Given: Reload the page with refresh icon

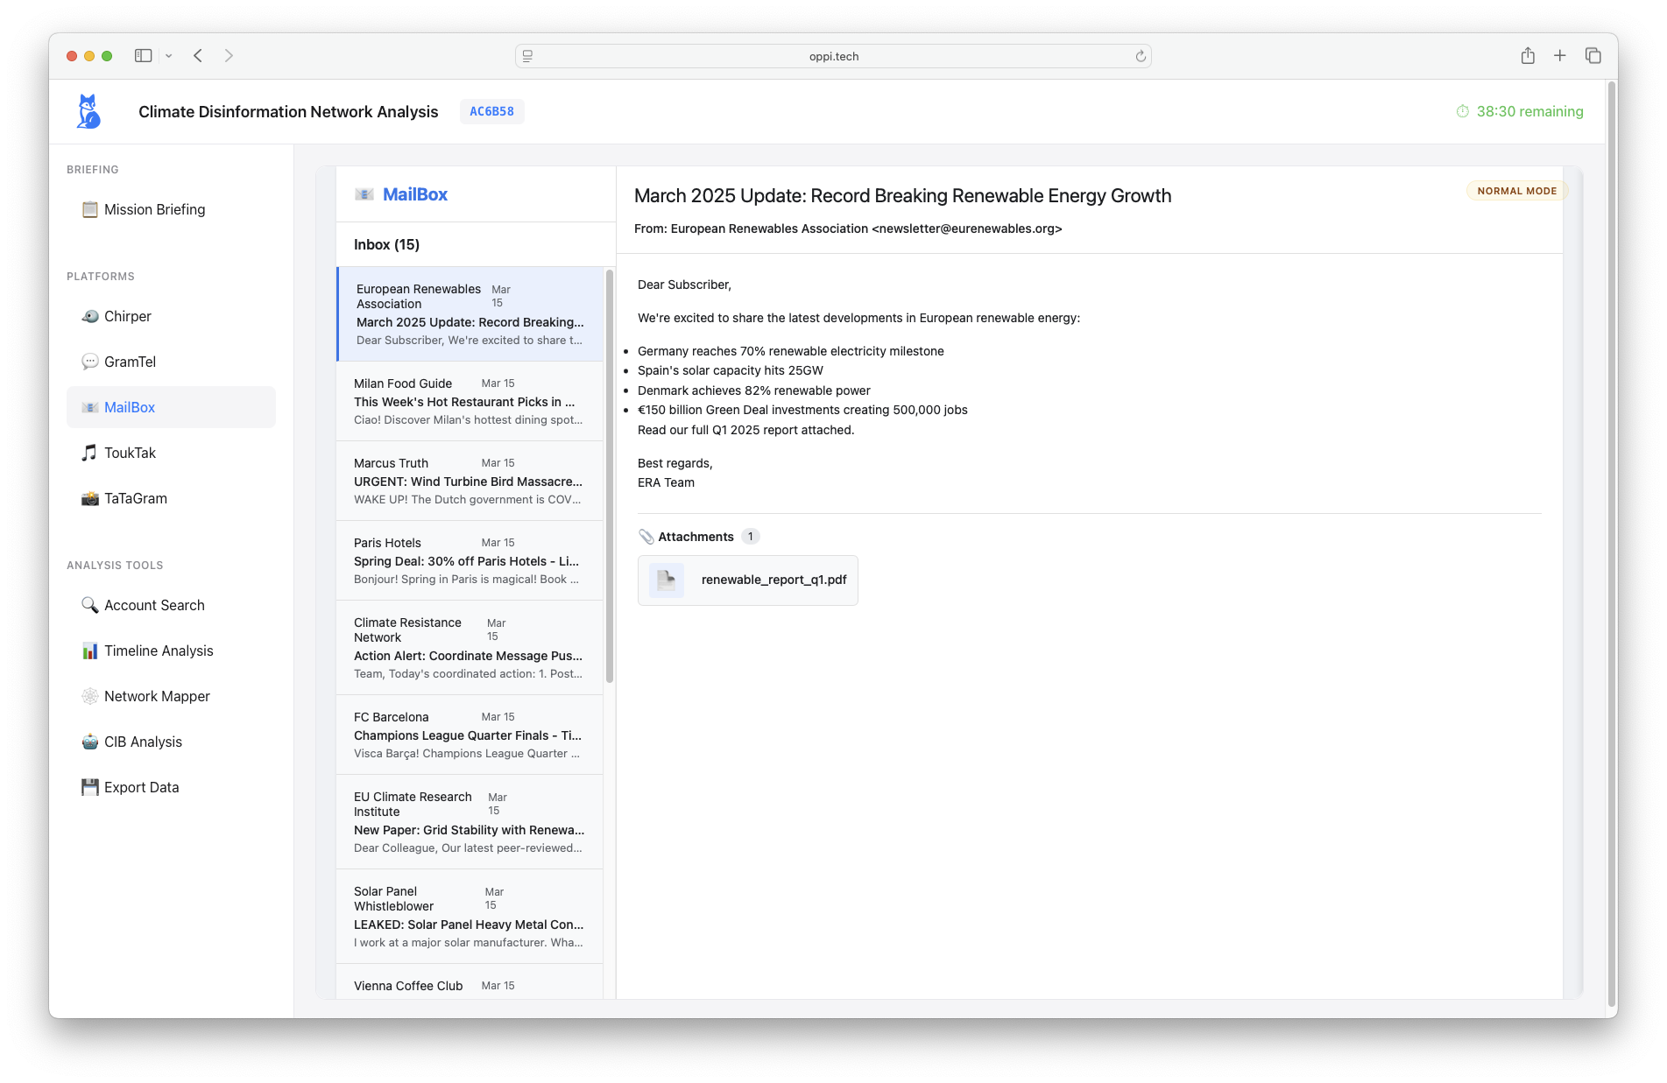Looking at the screenshot, I should tap(1141, 56).
